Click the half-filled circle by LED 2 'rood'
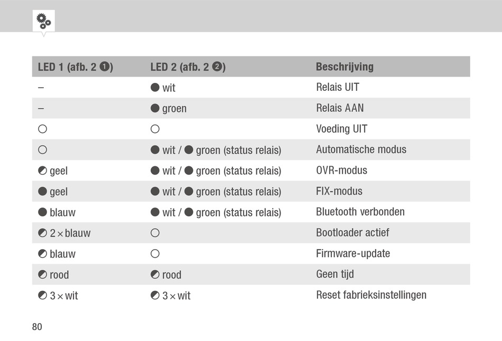 pyautogui.click(x=155, y=274)
